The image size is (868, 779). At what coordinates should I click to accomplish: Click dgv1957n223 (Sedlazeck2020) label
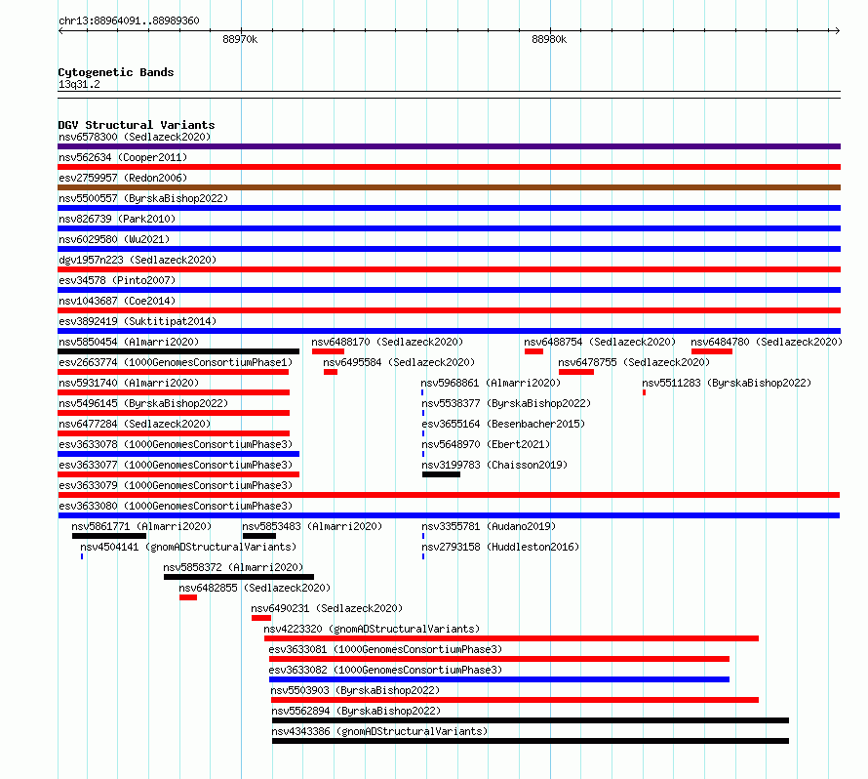point(138,260)
